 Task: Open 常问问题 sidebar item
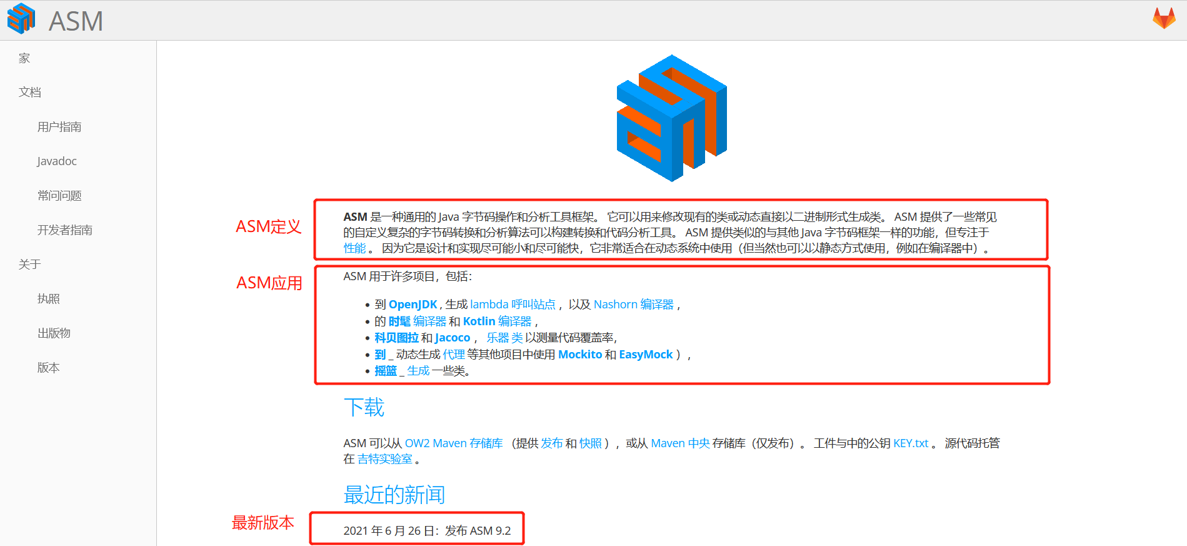[59, 196]
